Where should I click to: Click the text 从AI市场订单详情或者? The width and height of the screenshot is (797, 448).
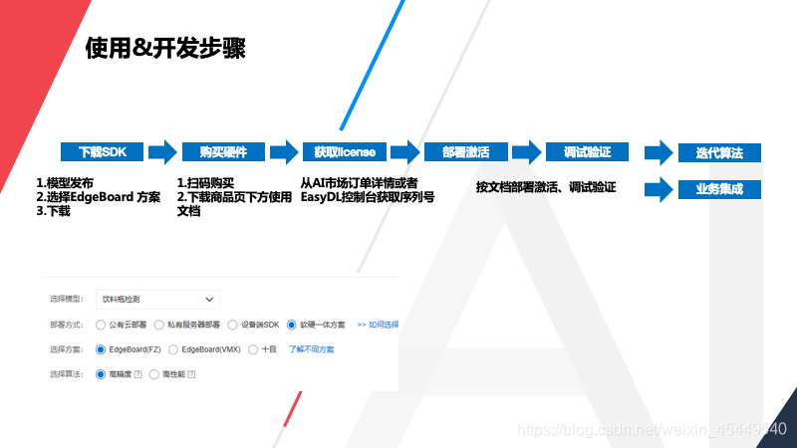click(359, 183)
